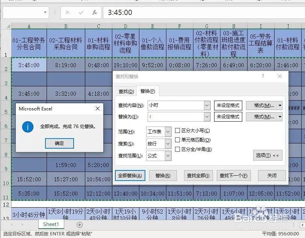The height and width of the screenshot is (238, 305).
Task: Select column B header
Action: pos(66,26)
